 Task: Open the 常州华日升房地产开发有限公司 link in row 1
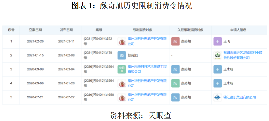pyautogui.click(x=147, y=41)
